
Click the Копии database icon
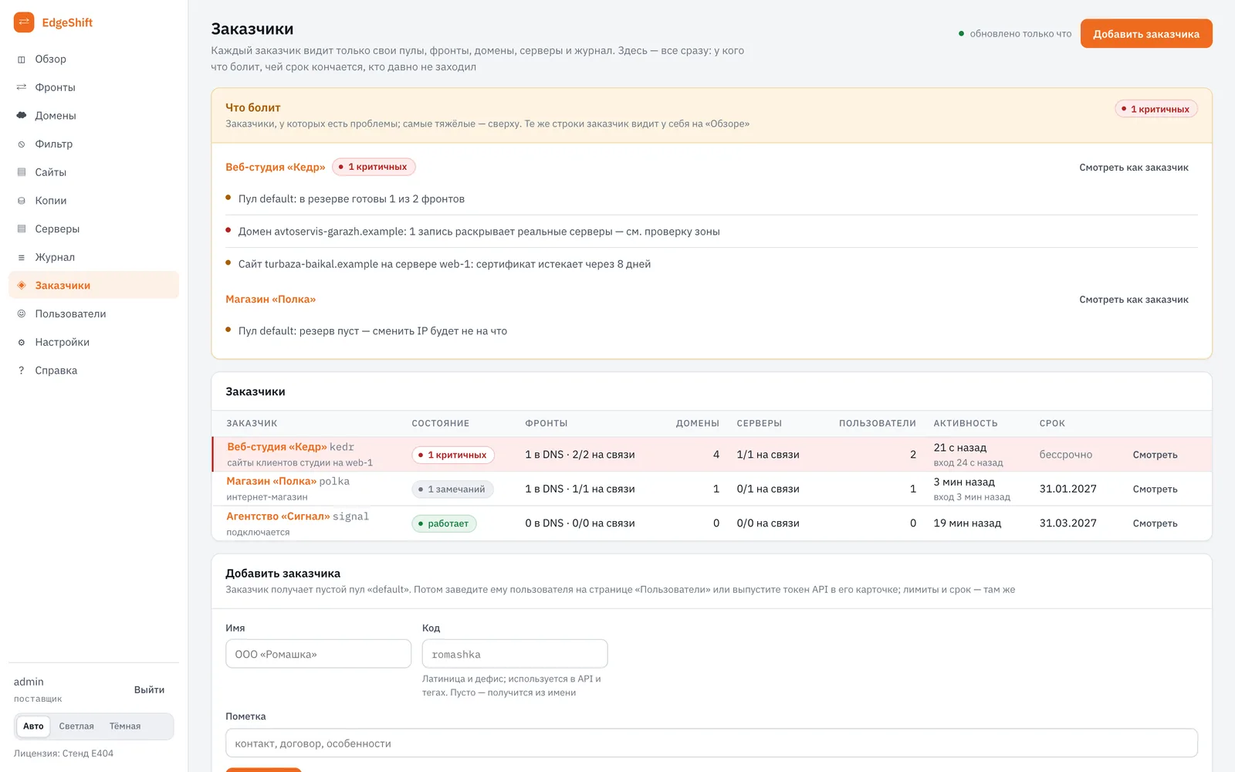tap(22, 201)
